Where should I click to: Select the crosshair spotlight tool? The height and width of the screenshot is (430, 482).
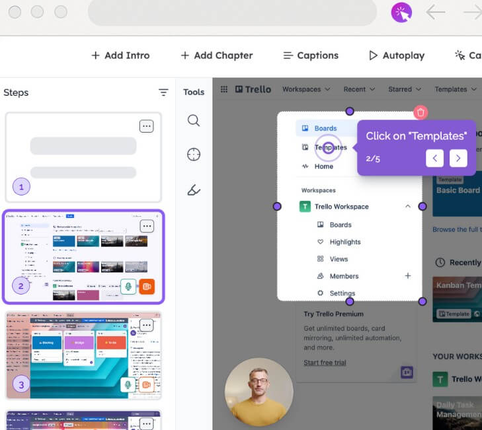[194, 155]
